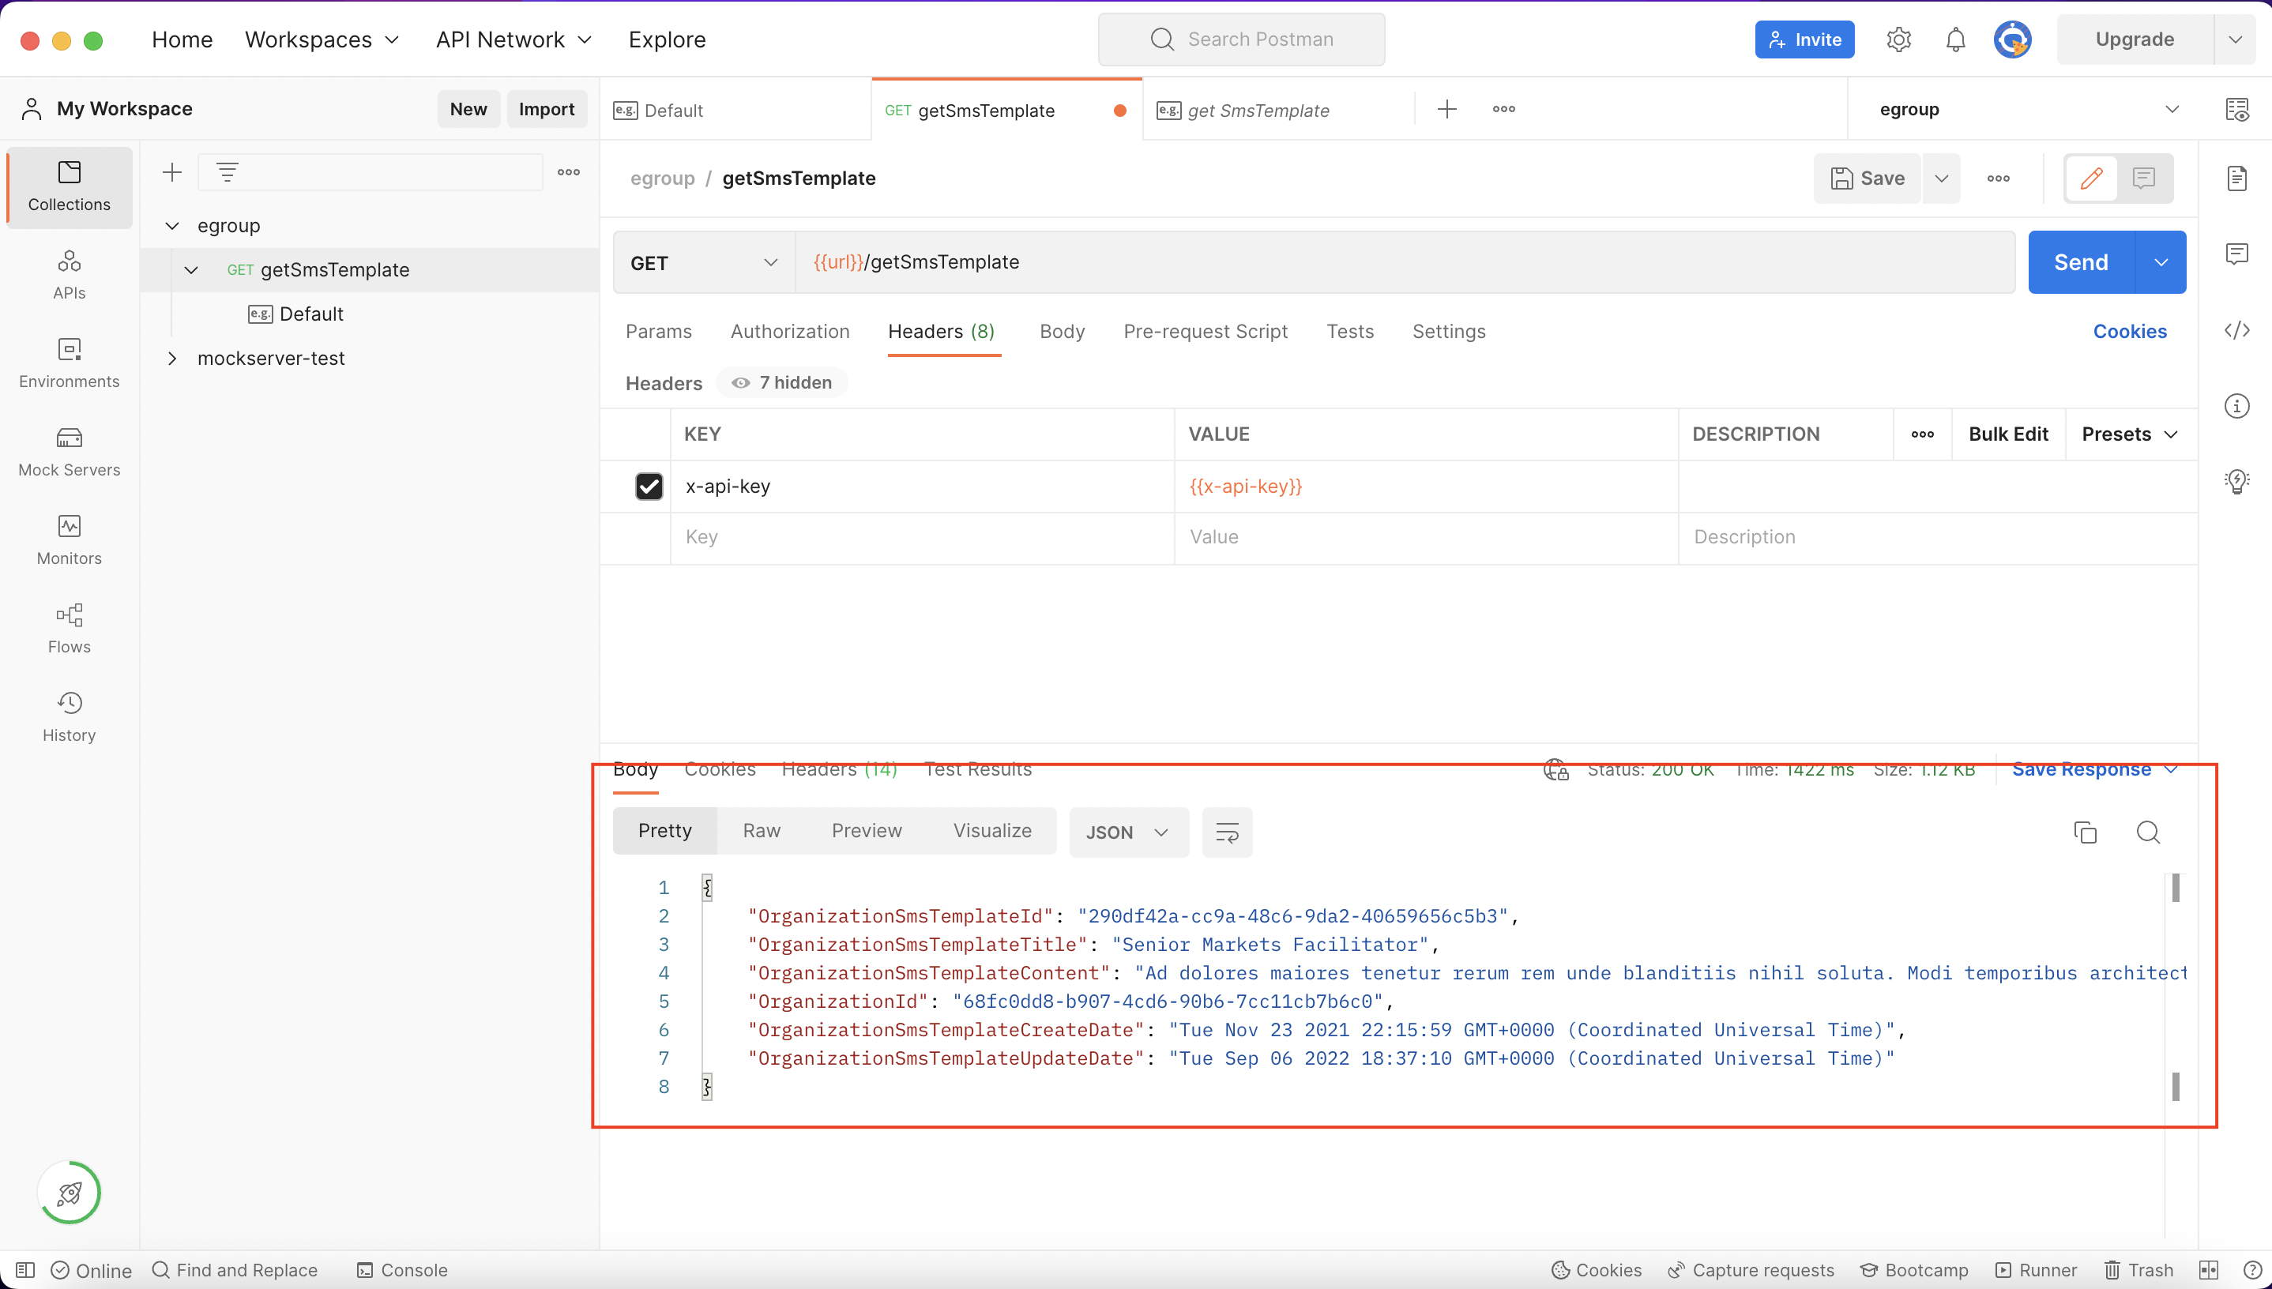Click the Send button
This screenshot has width=2272, height=1289.
point(2080,262)
